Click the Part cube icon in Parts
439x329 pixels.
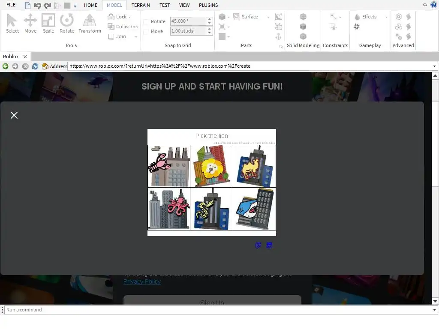222,17
